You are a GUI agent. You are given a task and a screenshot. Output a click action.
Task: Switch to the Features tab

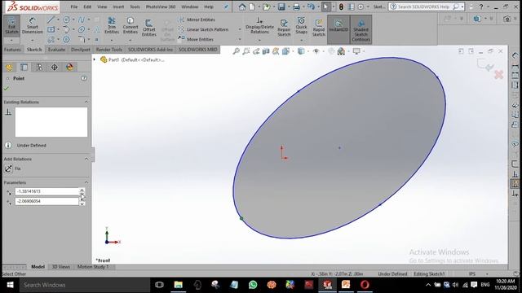[x=13, y=50]
